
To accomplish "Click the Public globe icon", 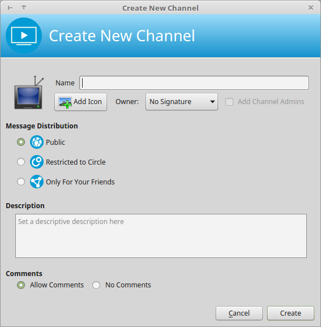I will pyautogui.click(x=37, y=142).
